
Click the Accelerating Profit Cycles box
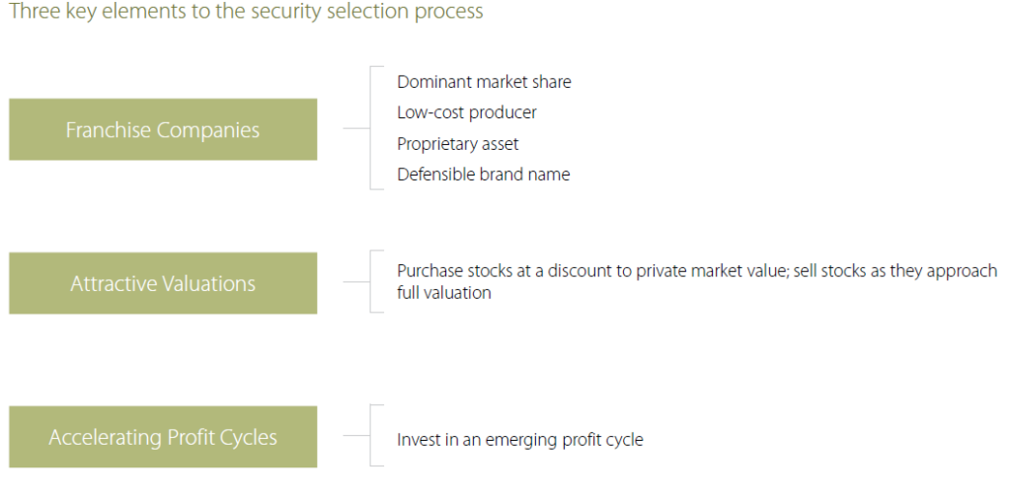tap(163, 437)
